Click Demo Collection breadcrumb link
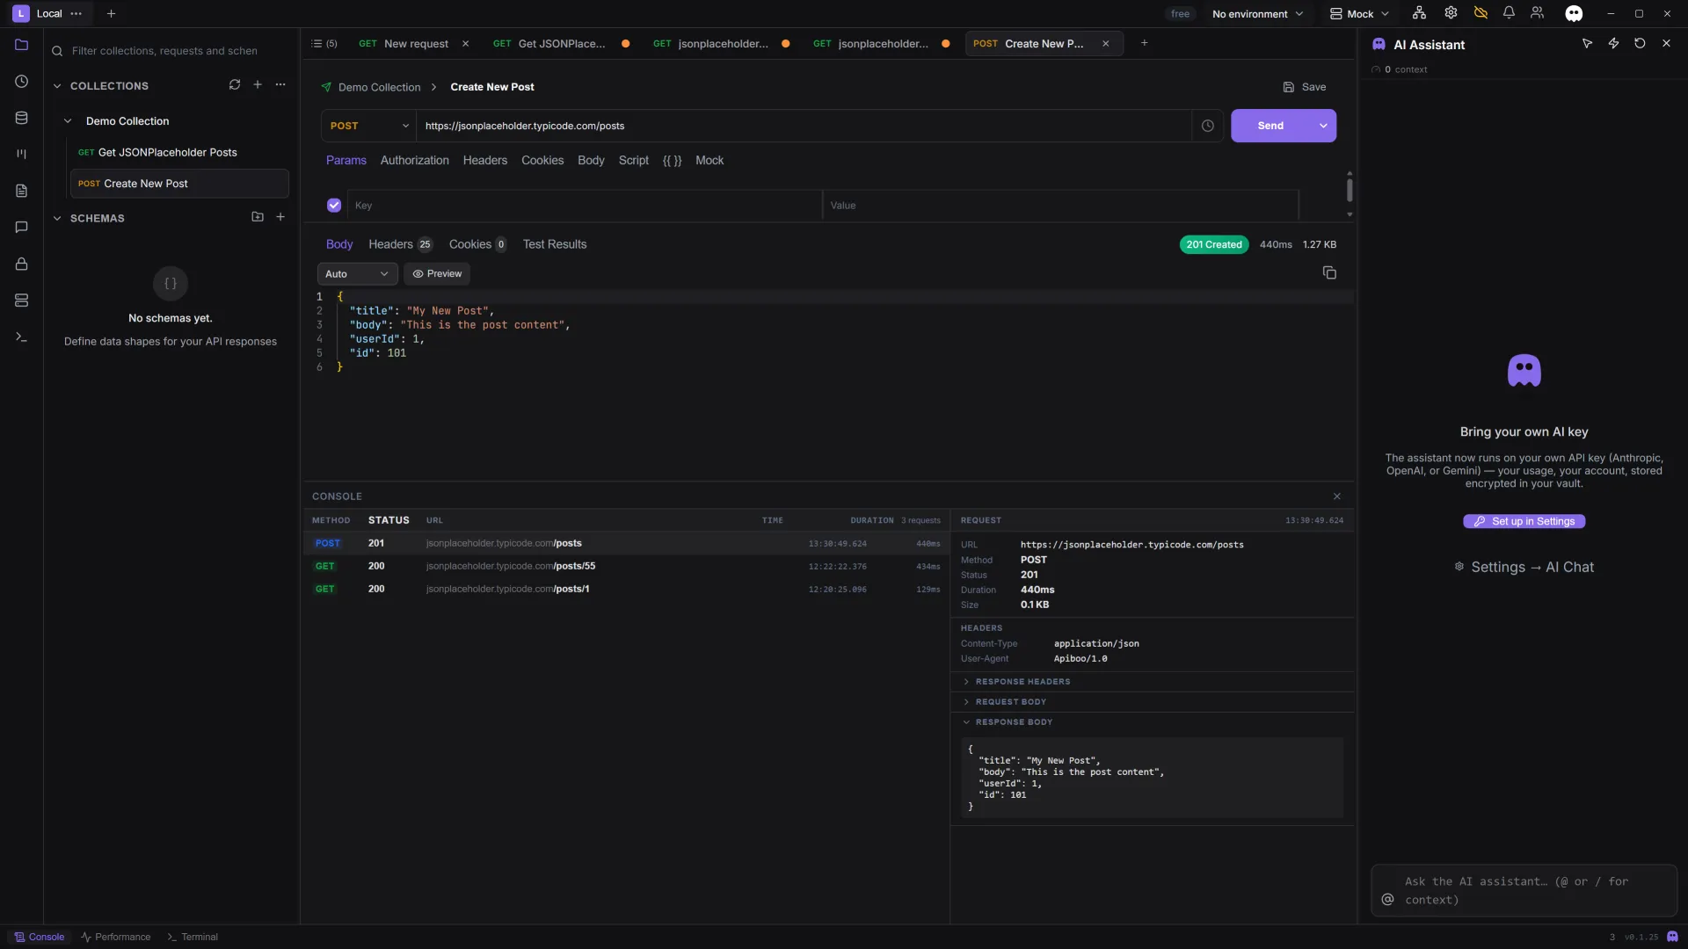The width and height of the screenshot is (1688, 949). tap(379, 87)
